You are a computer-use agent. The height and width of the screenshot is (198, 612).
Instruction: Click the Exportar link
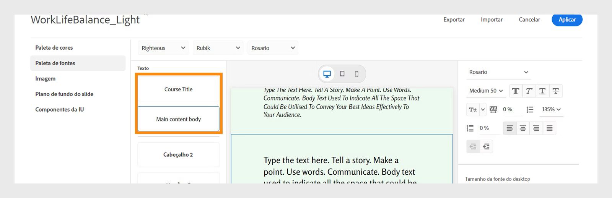coord(454,20)
